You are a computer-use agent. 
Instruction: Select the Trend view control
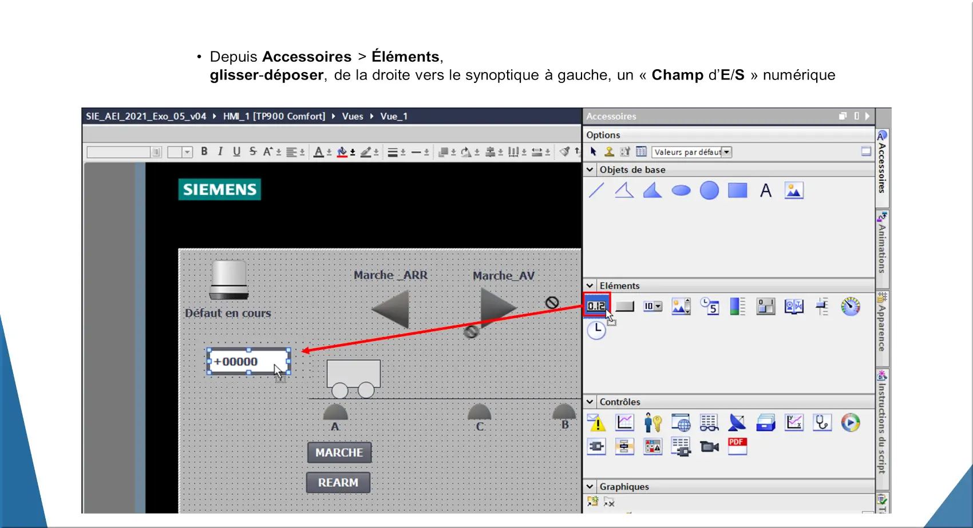point(624,423)
